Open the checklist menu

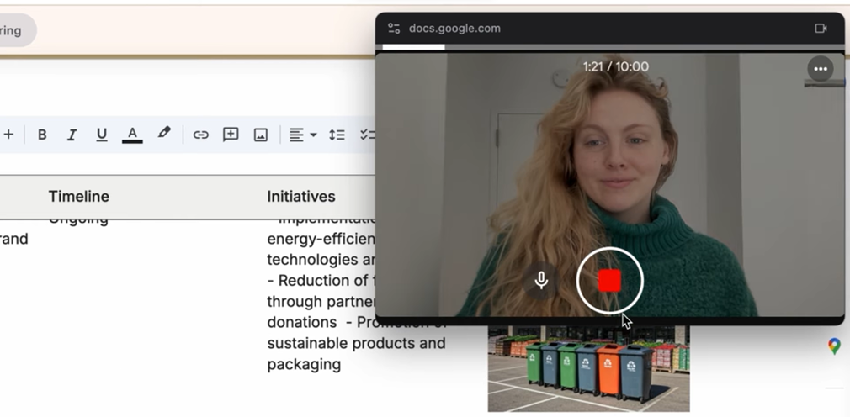click(x=367, y=135)
